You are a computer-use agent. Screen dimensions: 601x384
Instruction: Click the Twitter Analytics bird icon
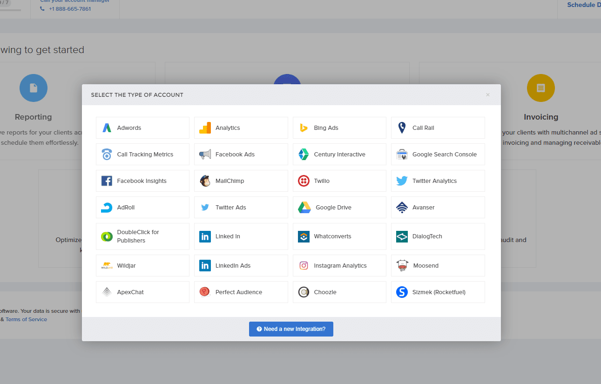pyautogui.click(x=402, y=181)
